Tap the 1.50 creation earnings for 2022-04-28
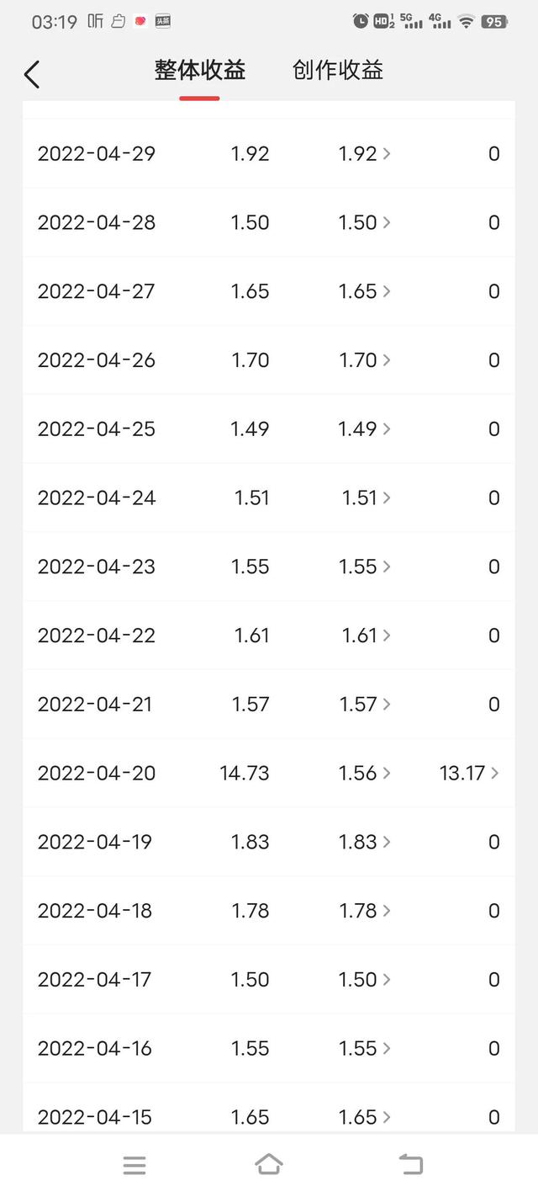This screenshot has width=538, height=1197. click(x=357, y=222)
